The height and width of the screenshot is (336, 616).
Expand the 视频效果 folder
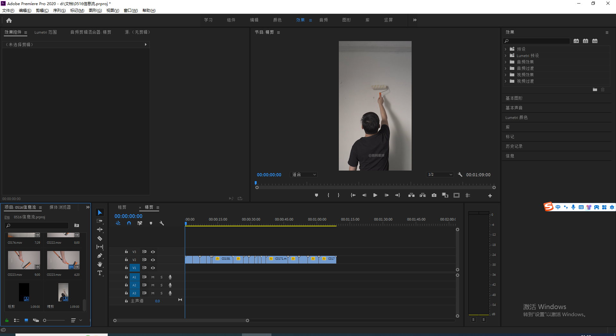(x=506, y=75)
